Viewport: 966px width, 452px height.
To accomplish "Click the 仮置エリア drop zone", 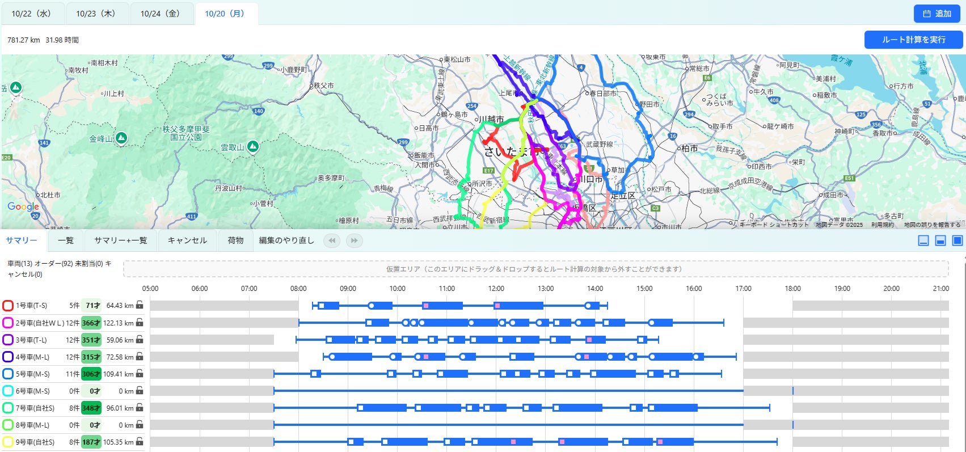I will tap(535, 269).
